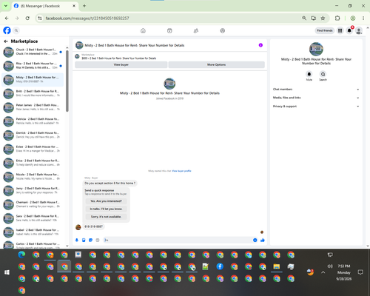Open Peter James's conversation in the list
This screenshot has width=370, height=296.
tap(33, 107)
